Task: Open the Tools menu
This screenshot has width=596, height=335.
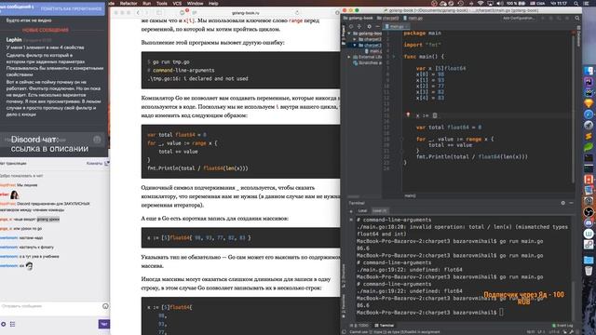Action: 162,3
